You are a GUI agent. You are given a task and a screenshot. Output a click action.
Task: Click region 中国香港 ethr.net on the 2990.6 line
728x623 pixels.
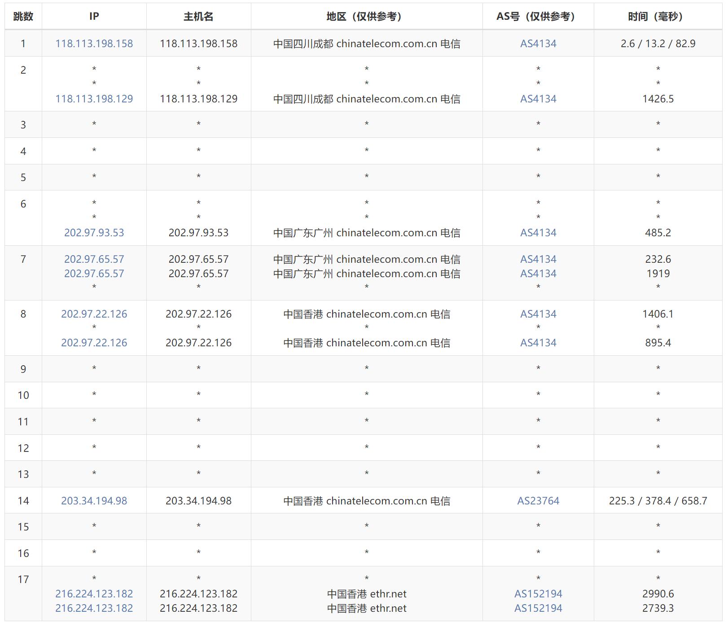tap(367, 594)
